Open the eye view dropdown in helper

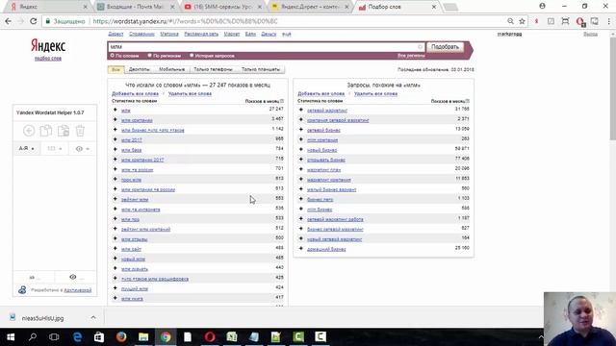(x=82, y=149)
